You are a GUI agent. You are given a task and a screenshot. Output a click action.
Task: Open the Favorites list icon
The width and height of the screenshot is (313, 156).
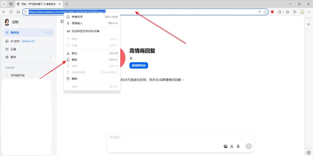point(287,12)
